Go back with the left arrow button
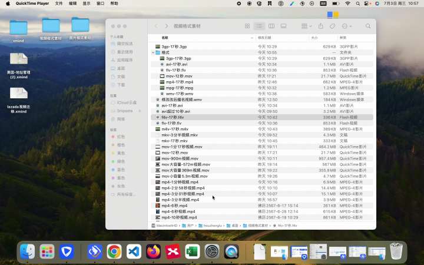Viewport: 424px width, 265px height. (156, 26)
